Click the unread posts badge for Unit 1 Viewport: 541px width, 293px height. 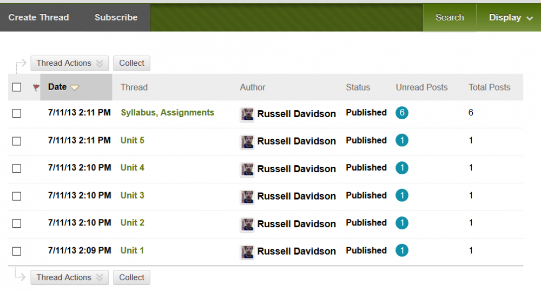tap(401, 250)
